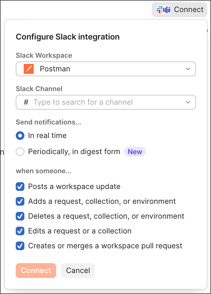Expand the Slack Workspace dropdown chevron
This screenshot has width=211, height=294.
[188, 69]
